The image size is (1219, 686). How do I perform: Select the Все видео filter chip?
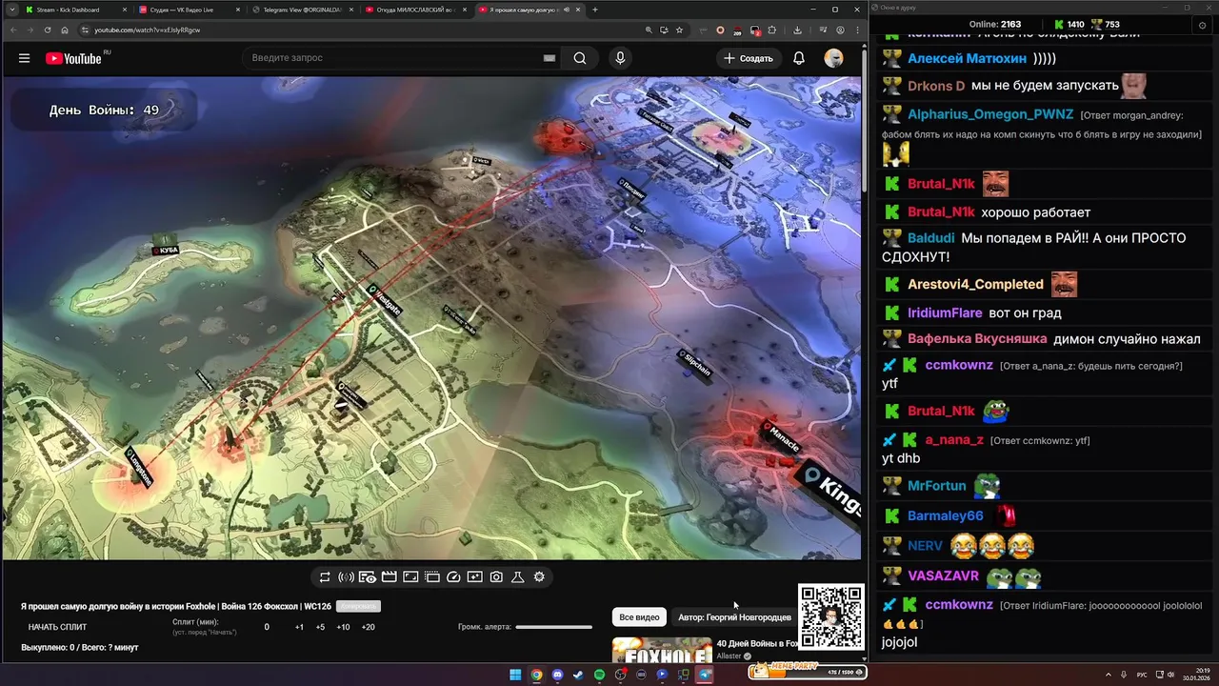pos(639,617)
